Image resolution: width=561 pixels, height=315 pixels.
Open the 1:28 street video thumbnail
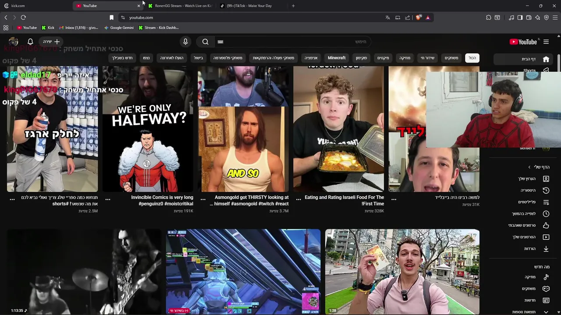[x=402, y=272]
